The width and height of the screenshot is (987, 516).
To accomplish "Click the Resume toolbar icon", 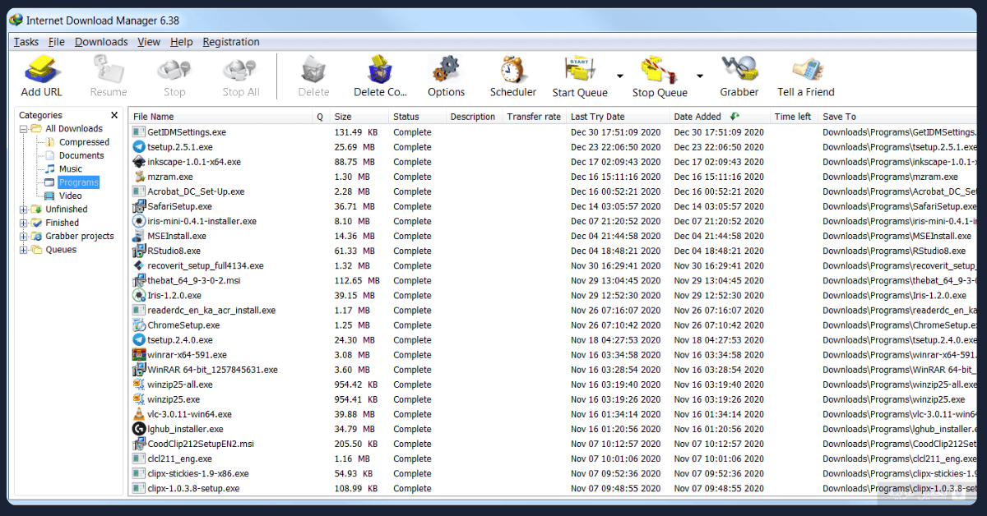I will (x=109, y=69).
